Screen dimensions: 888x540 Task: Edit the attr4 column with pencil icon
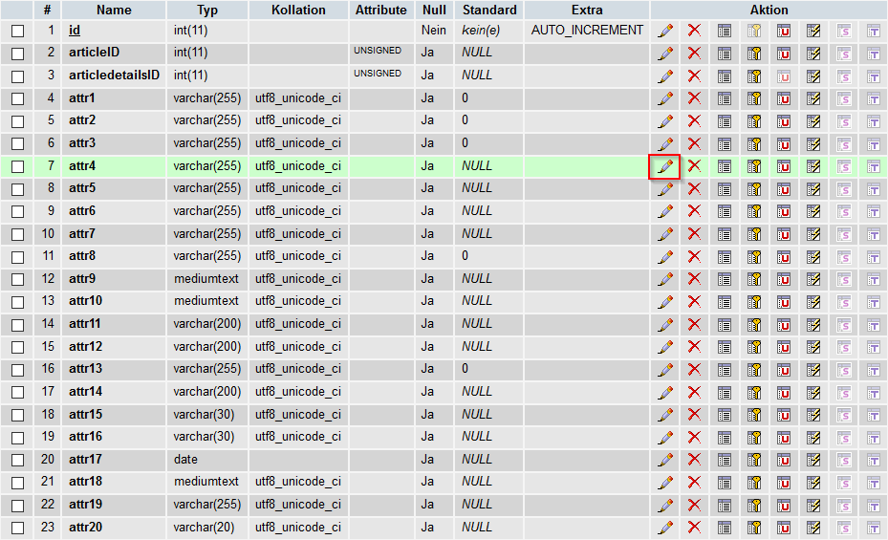[665, 166]
